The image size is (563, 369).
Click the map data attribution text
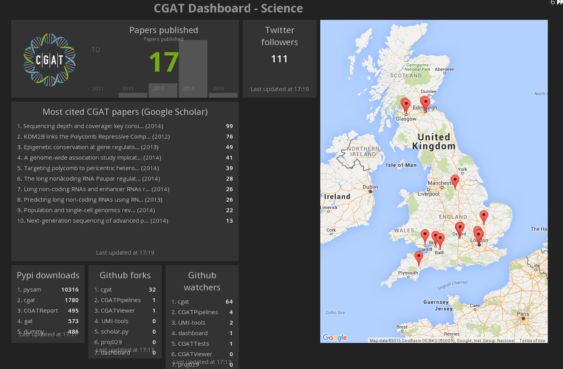442,341
